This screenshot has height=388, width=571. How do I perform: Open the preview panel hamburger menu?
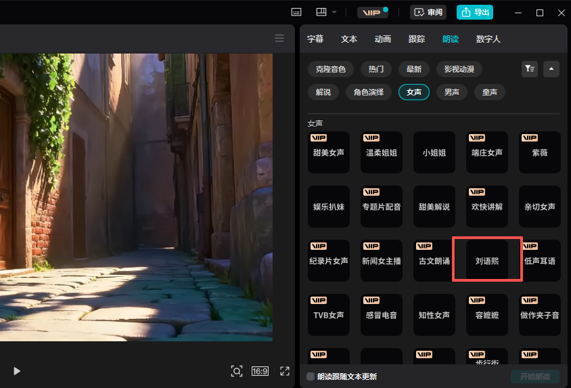coord(279,38)
